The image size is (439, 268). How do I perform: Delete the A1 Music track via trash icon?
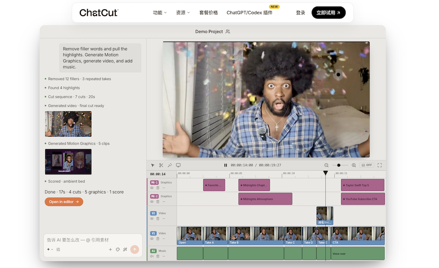tap(158, 256)
